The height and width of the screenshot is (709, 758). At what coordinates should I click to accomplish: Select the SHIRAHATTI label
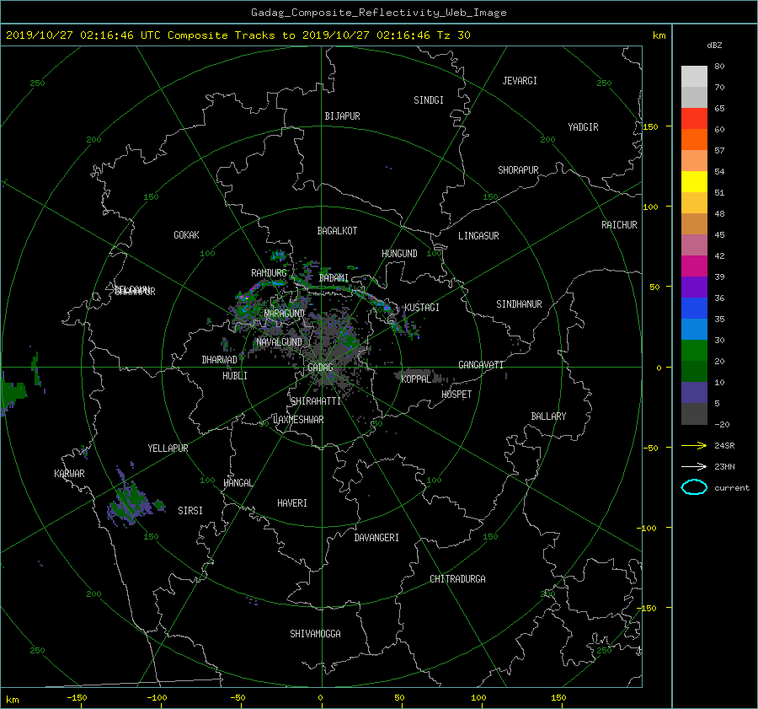316,401
